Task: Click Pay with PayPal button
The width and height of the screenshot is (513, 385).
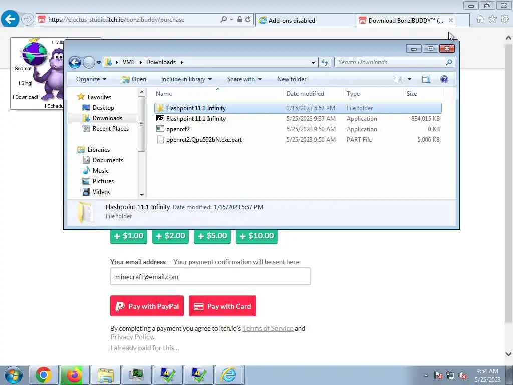Action: tap(147, 306)
